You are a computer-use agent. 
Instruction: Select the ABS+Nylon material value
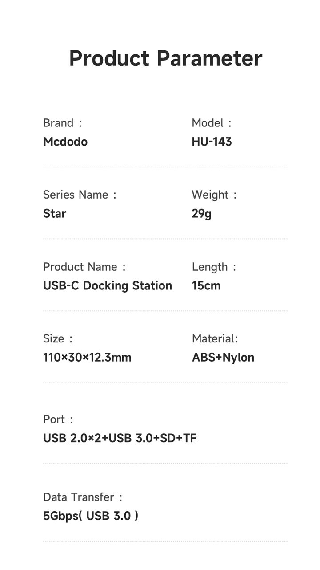[223, 358]
